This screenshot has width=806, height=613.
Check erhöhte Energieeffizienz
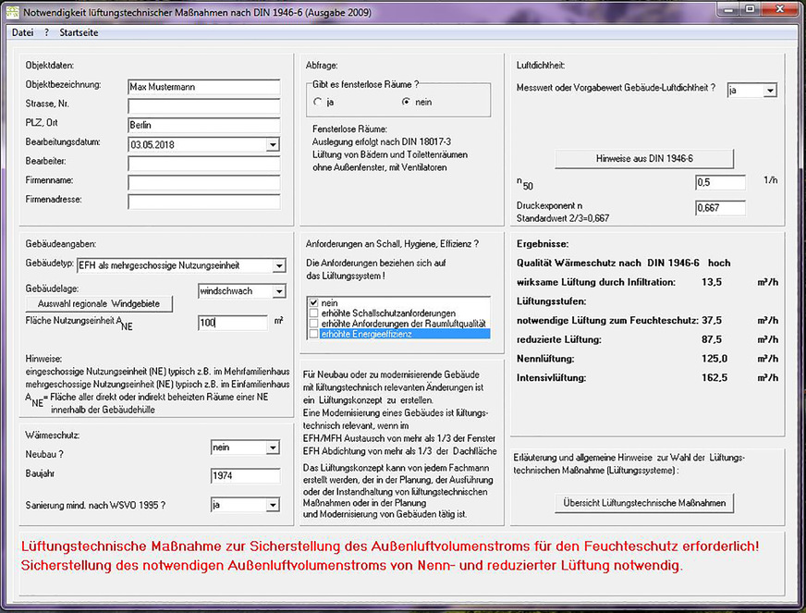[312, 333]
